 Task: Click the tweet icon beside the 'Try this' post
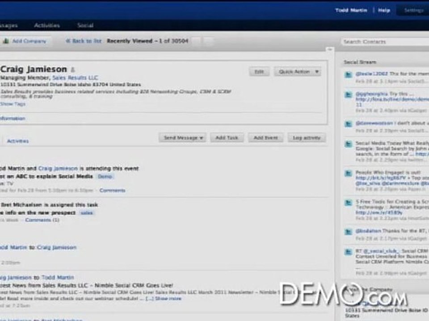tap(348, 95)
